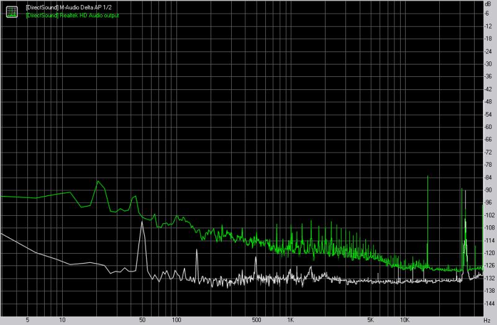Click the -60 value on the dB scale

489,127
